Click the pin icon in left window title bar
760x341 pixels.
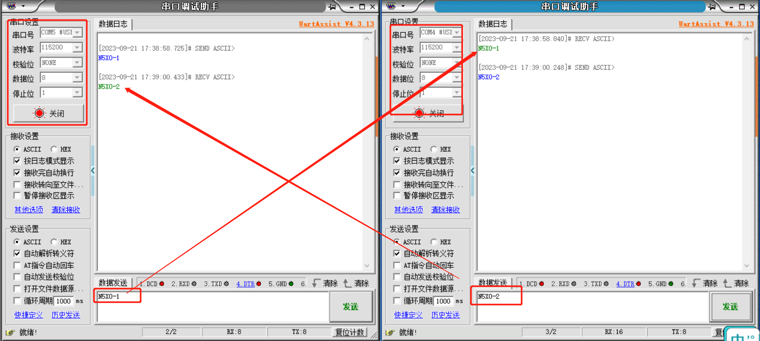(332, 6)
